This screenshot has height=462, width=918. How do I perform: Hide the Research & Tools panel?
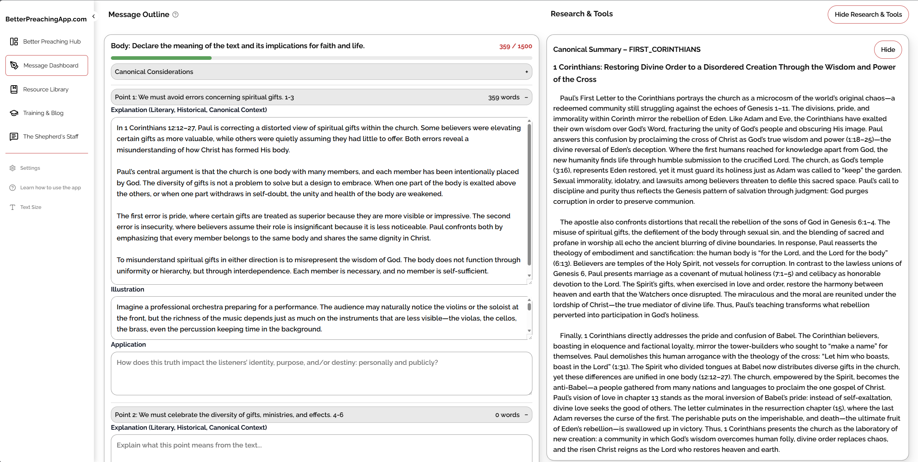point(868,15)
